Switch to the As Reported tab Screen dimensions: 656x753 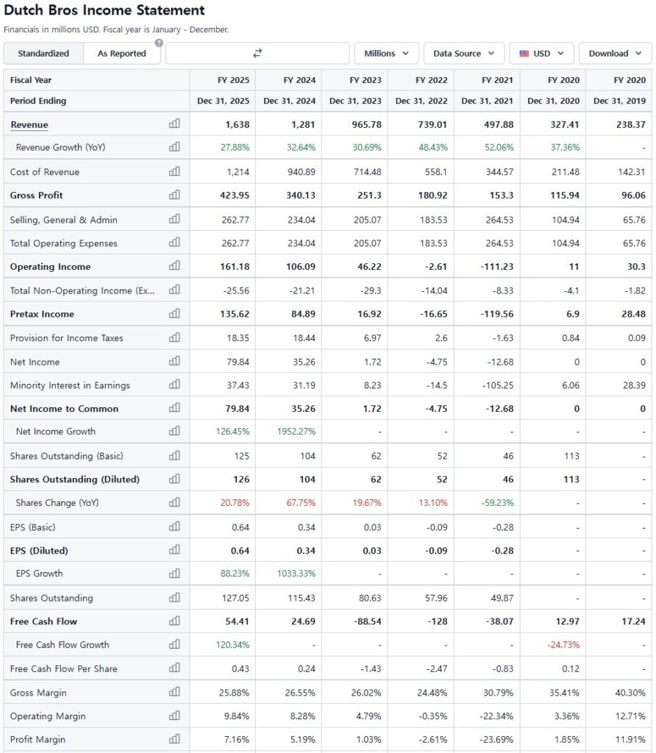tap(121, 54)
